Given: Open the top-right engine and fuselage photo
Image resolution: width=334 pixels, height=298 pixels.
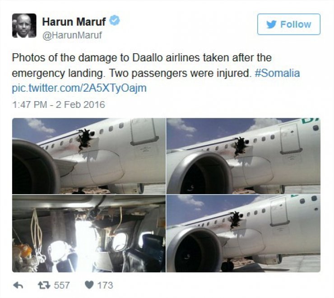Looking at the screenshot, I should pos(243,156).
